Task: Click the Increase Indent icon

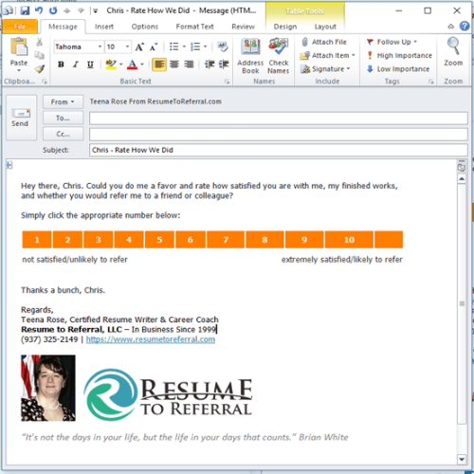Action: 224,64
